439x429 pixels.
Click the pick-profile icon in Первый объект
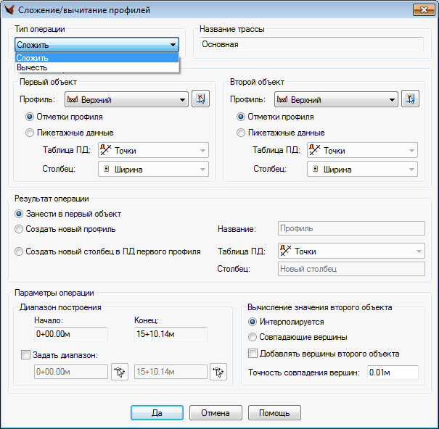coord(200,100)
